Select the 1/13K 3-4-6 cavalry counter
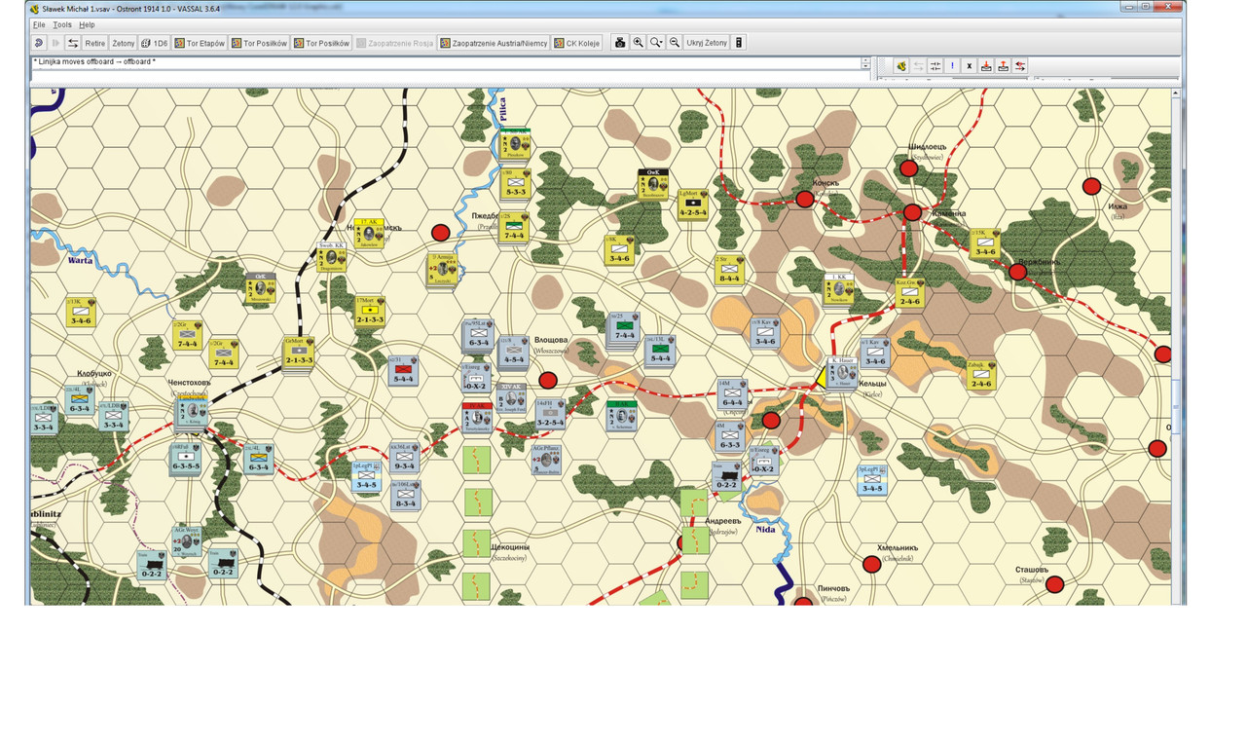This screenshot has width=1246, height=744. point(81,312)
